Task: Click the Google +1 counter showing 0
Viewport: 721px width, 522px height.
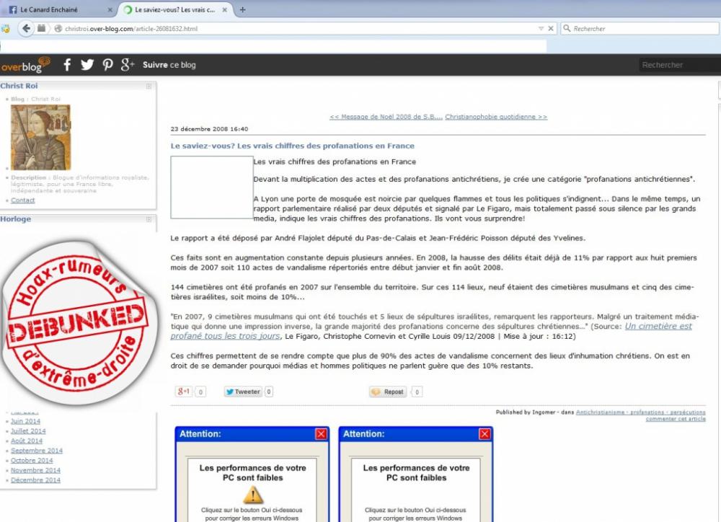Action: coord(200,391)
